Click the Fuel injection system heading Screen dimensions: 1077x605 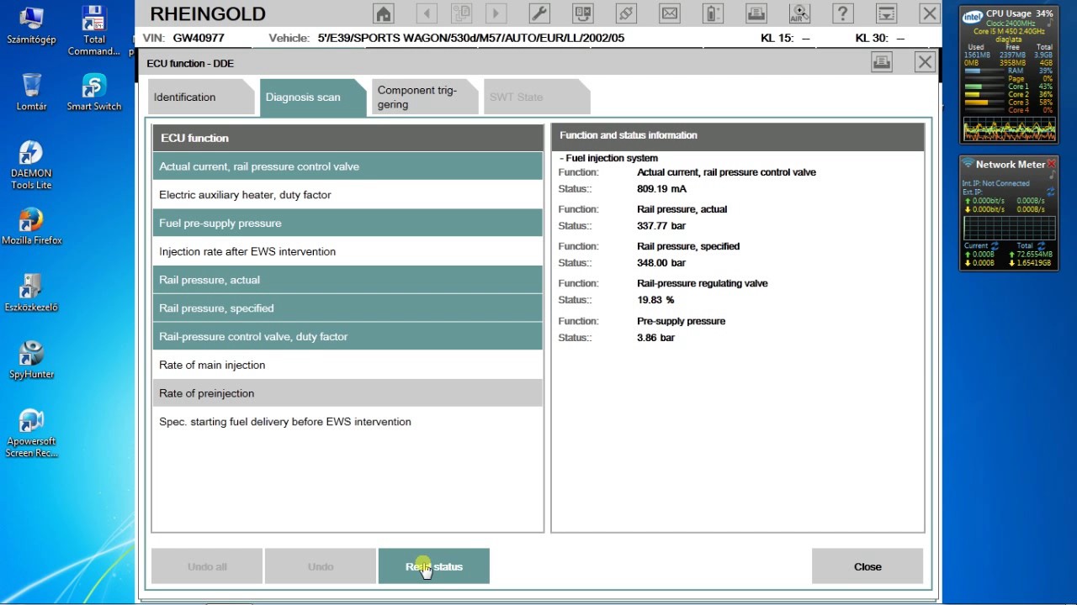click(612, 158)
